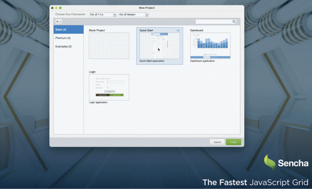Click the Dashboard application caption

pyautogui.click(x=203, y=61)
